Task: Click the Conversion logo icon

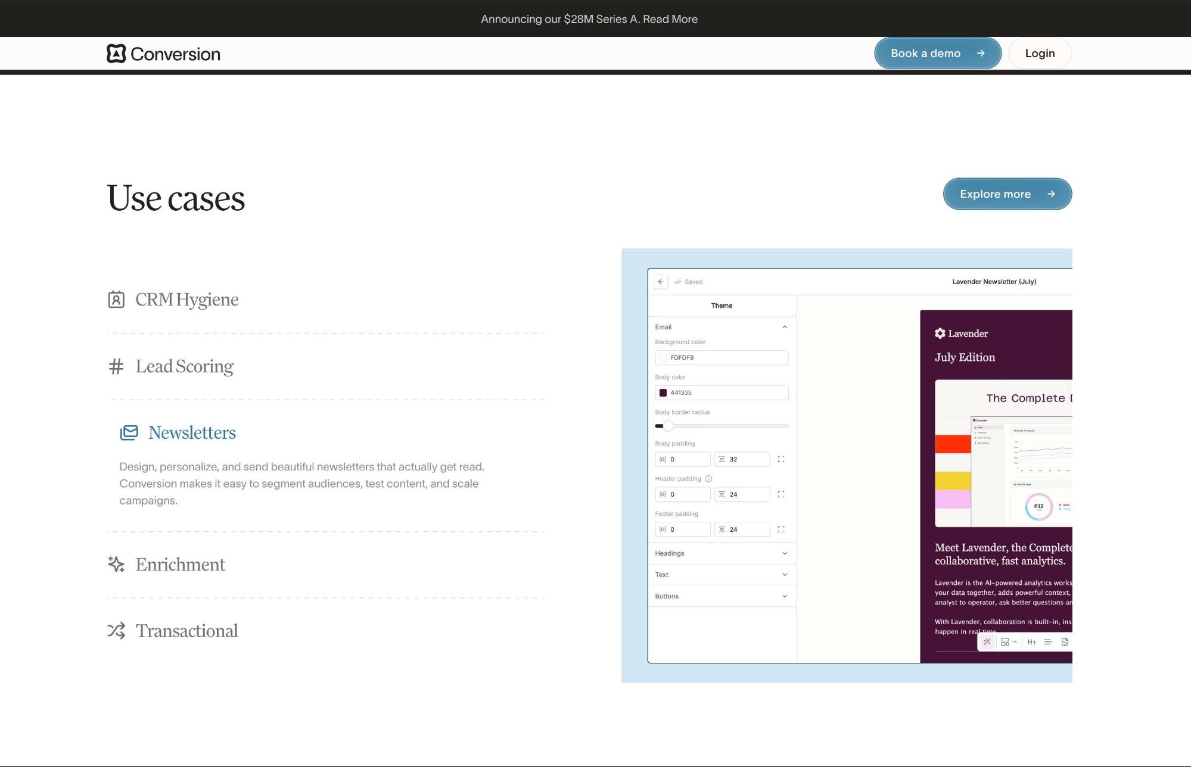Action: 116,54
